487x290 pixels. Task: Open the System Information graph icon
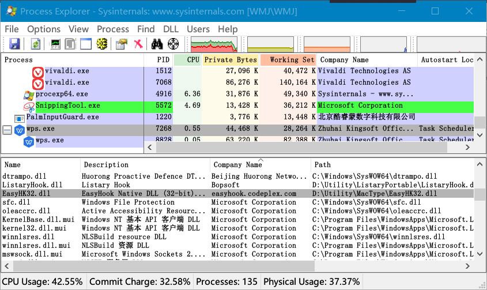(55, 44)
